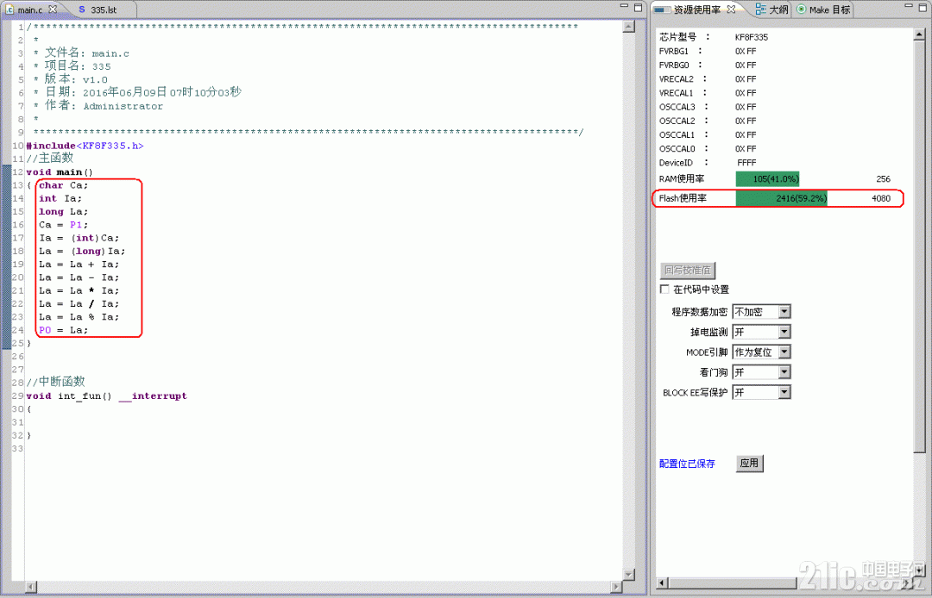Click the Flash使用率 usage bar
The height and width of the screenshot is (598, 932).
(782, 199)
